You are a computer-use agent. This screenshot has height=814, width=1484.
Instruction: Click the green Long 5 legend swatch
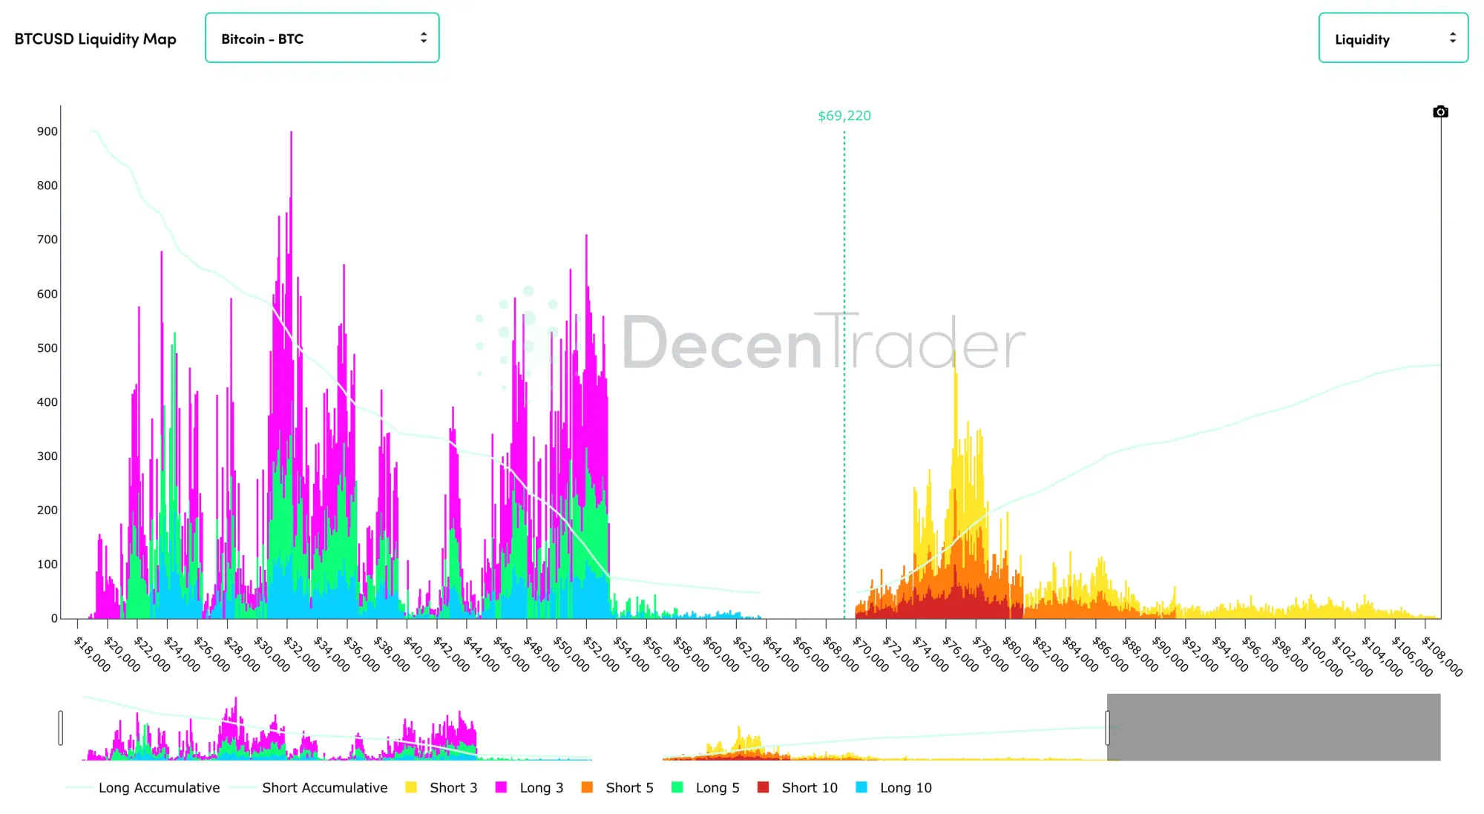(x=677, y=787)
